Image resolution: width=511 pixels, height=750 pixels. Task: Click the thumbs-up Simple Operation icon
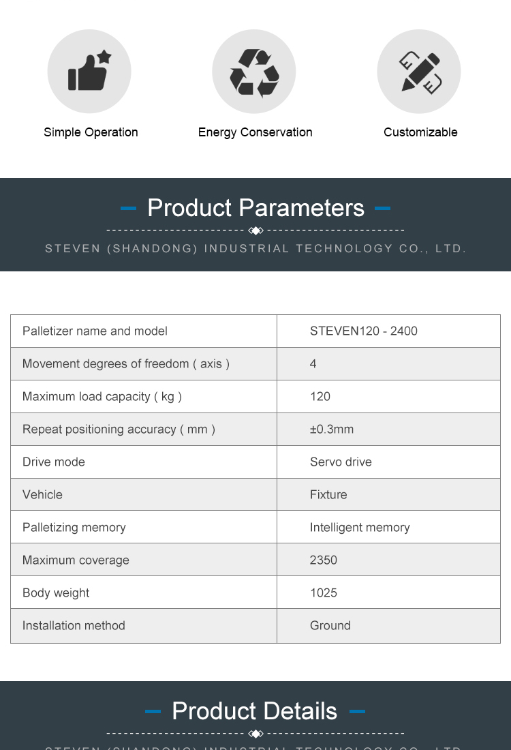tap(89, 72)
